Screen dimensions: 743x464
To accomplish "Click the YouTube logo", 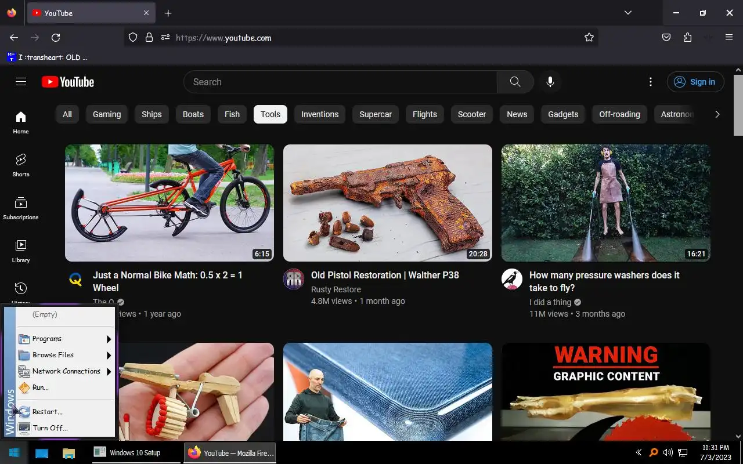I will pos(68,82).
